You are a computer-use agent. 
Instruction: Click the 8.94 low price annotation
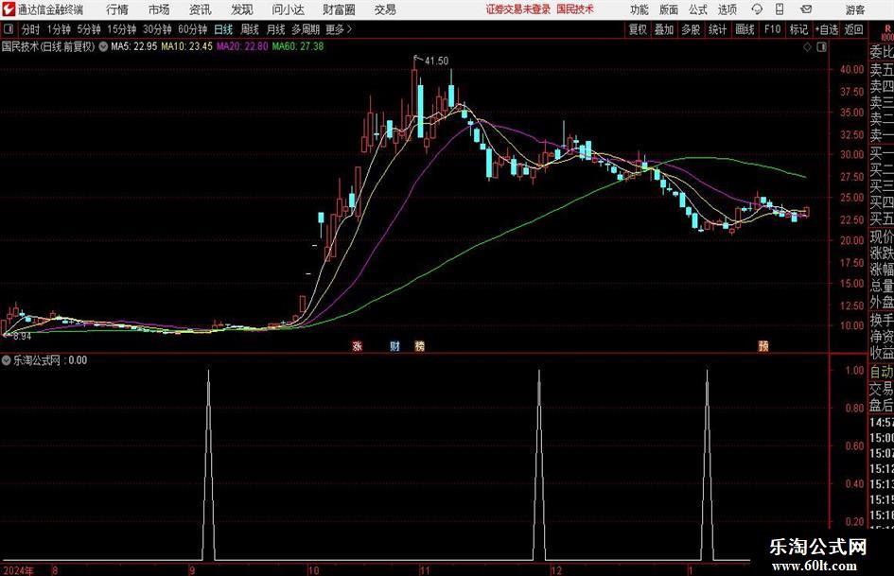pos(22,337)
